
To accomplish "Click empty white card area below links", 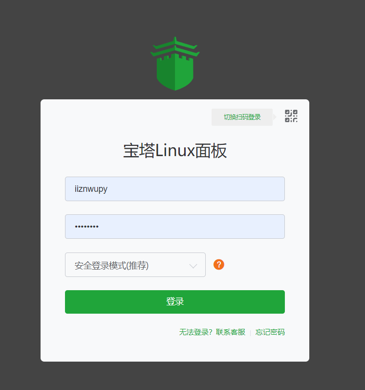I will click(175, 349).
